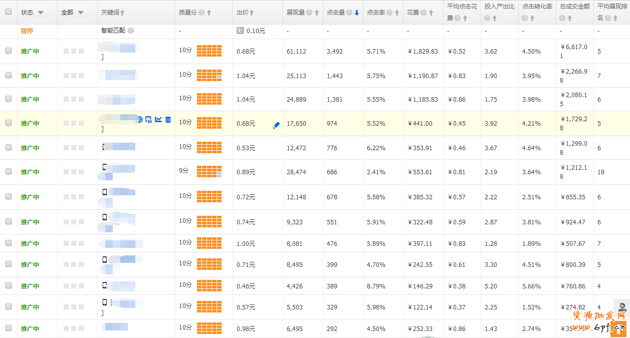Click the help icon next to 智能匹配

pyautogui.click(x=131, y=31)
